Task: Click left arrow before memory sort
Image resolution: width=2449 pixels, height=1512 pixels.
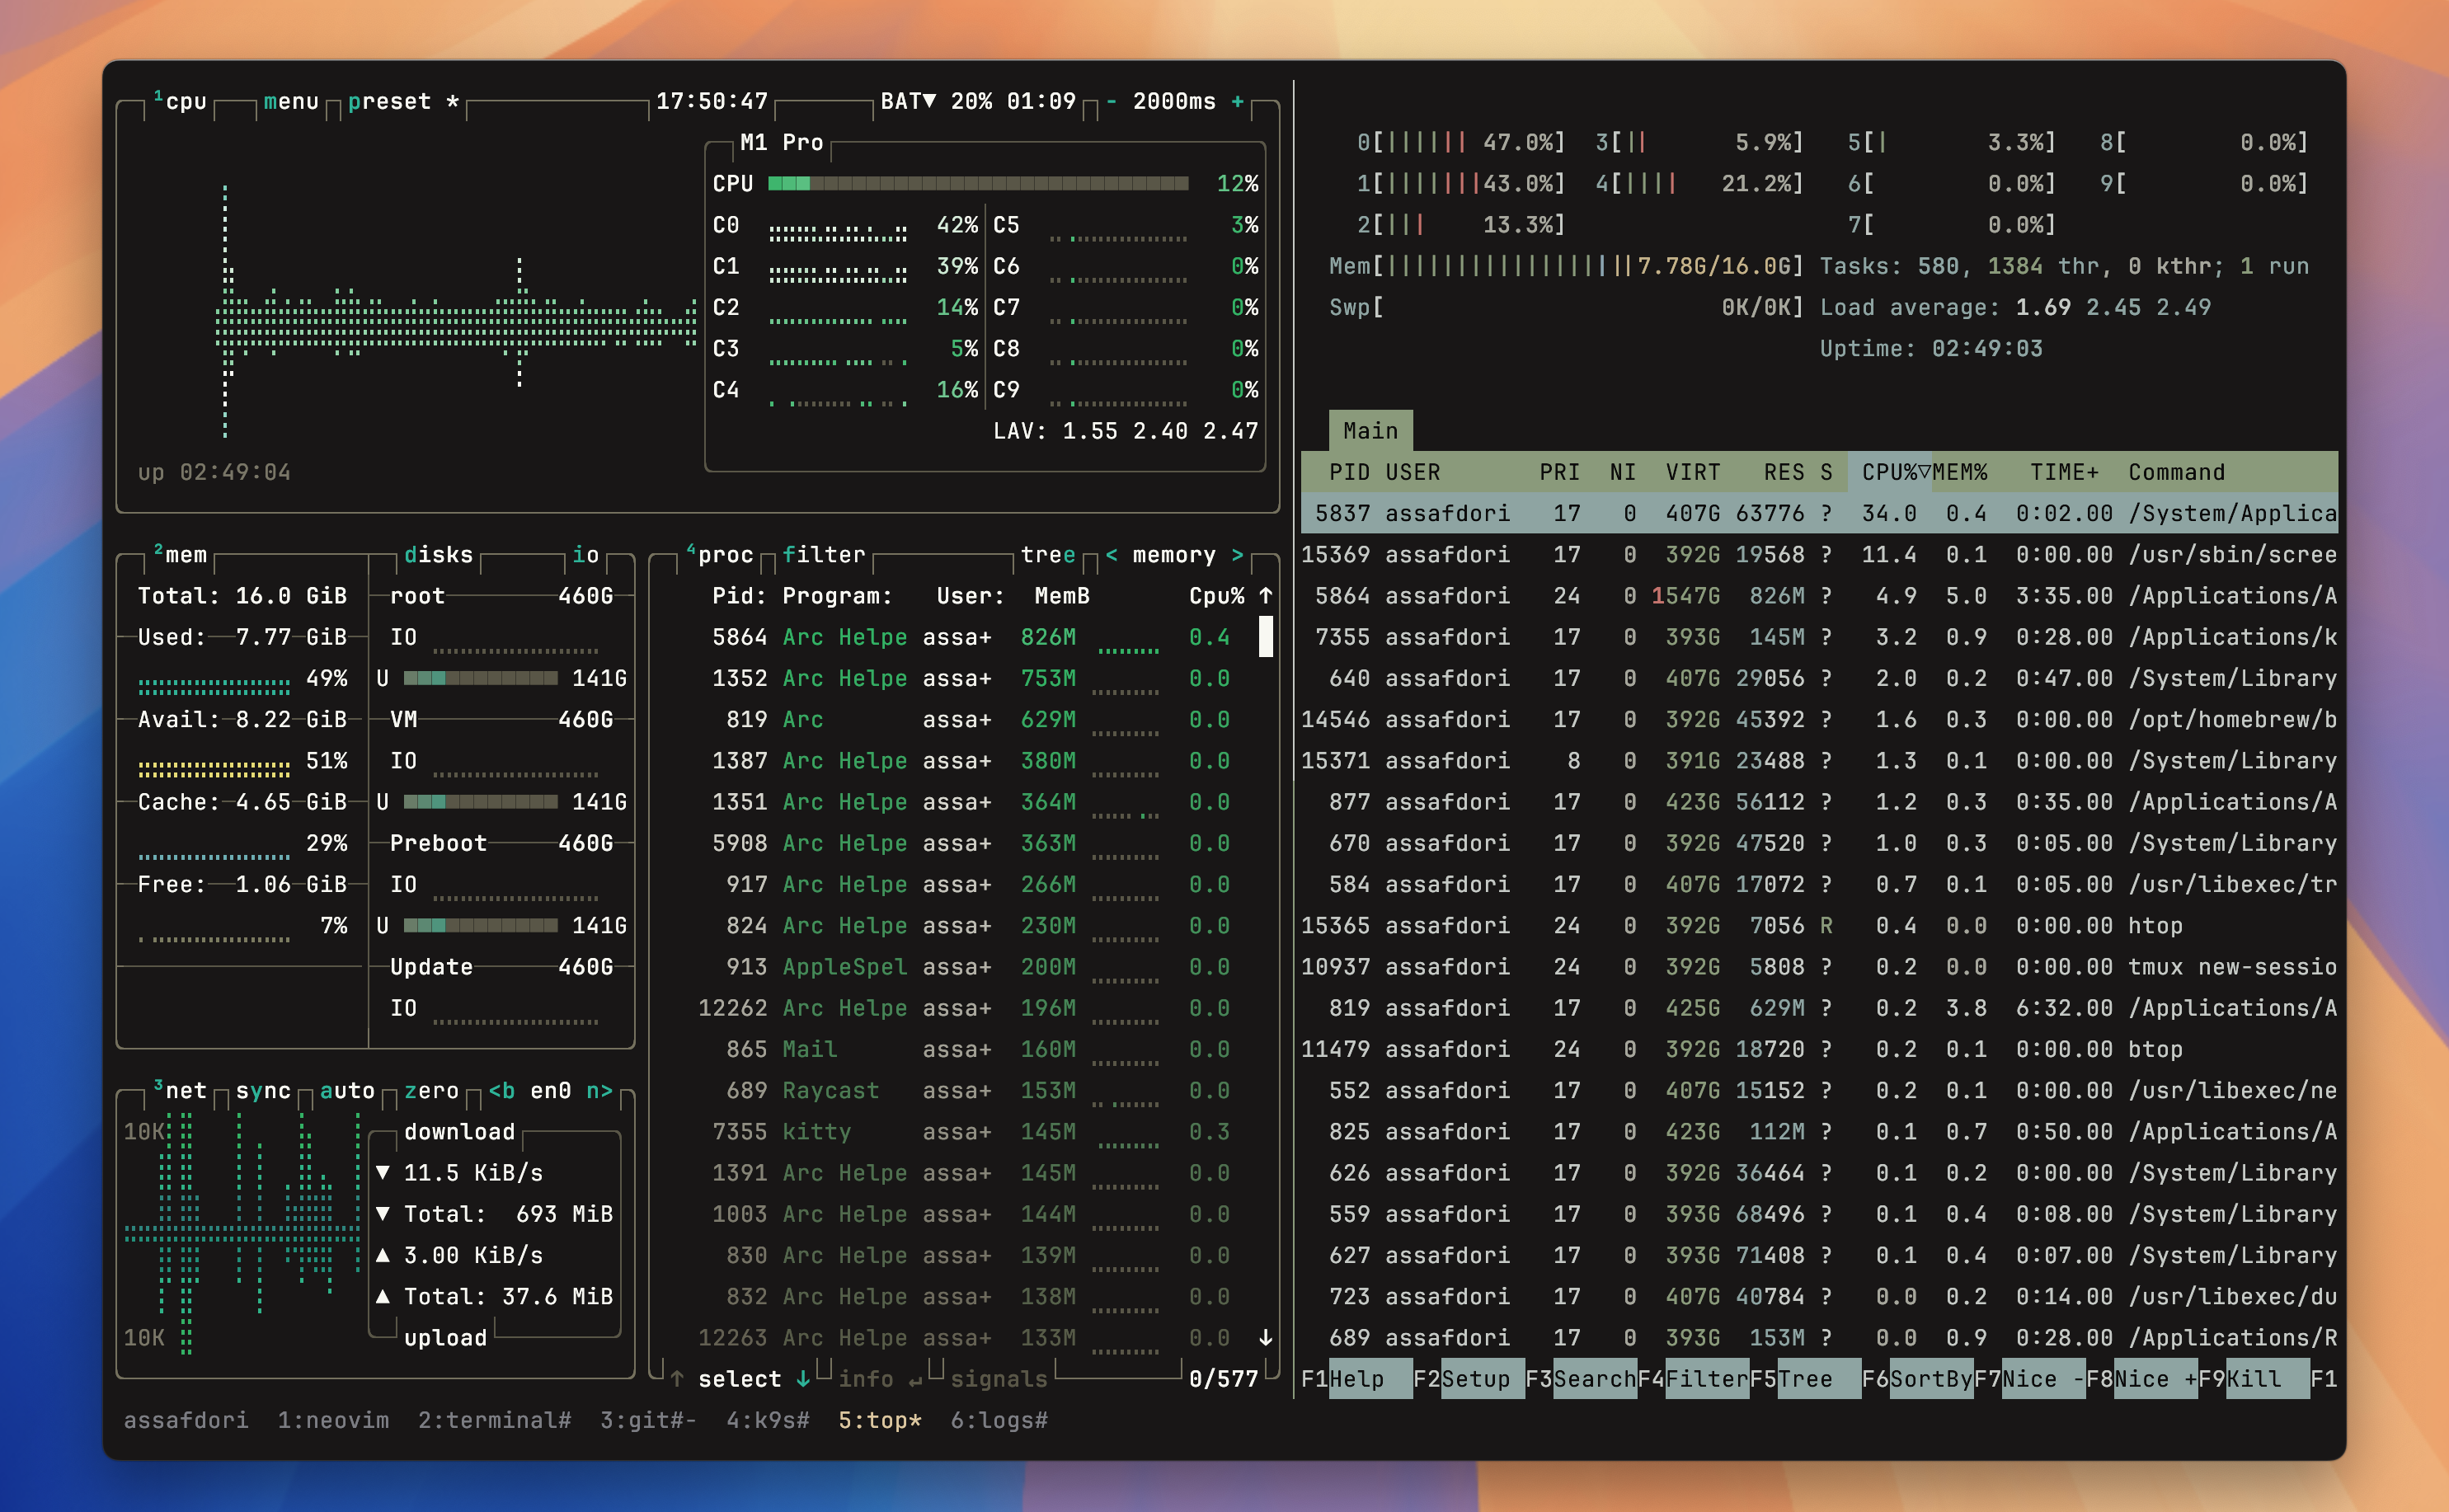Action: [1111, 555]
